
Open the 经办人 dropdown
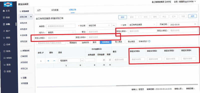tap(61, 32)
